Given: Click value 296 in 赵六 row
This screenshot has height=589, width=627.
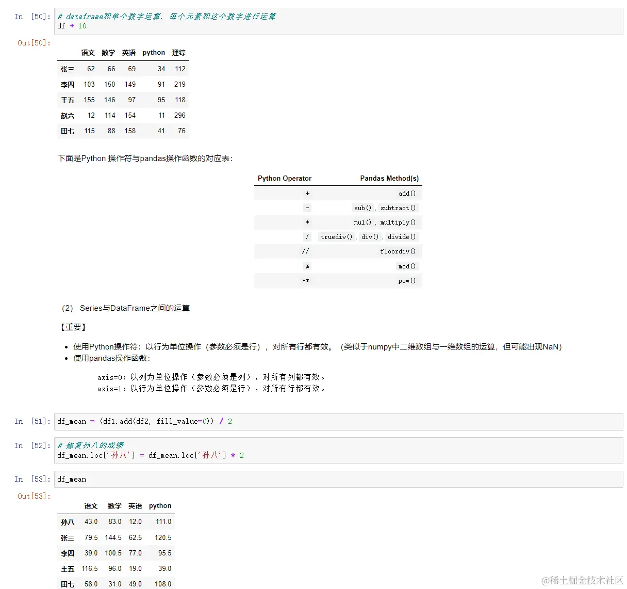Looking at the screenshot, I should tap(180, 115).
